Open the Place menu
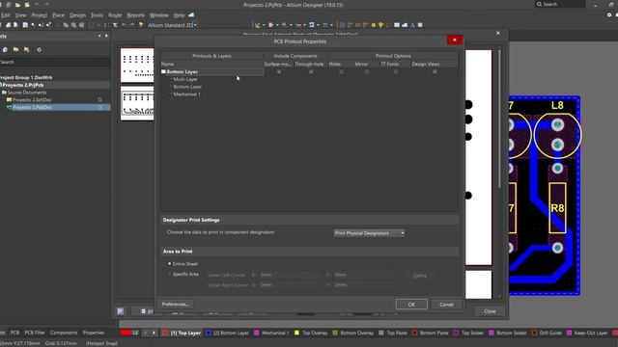The height and width of the screenshot is (347, 618). coord(58,15)
